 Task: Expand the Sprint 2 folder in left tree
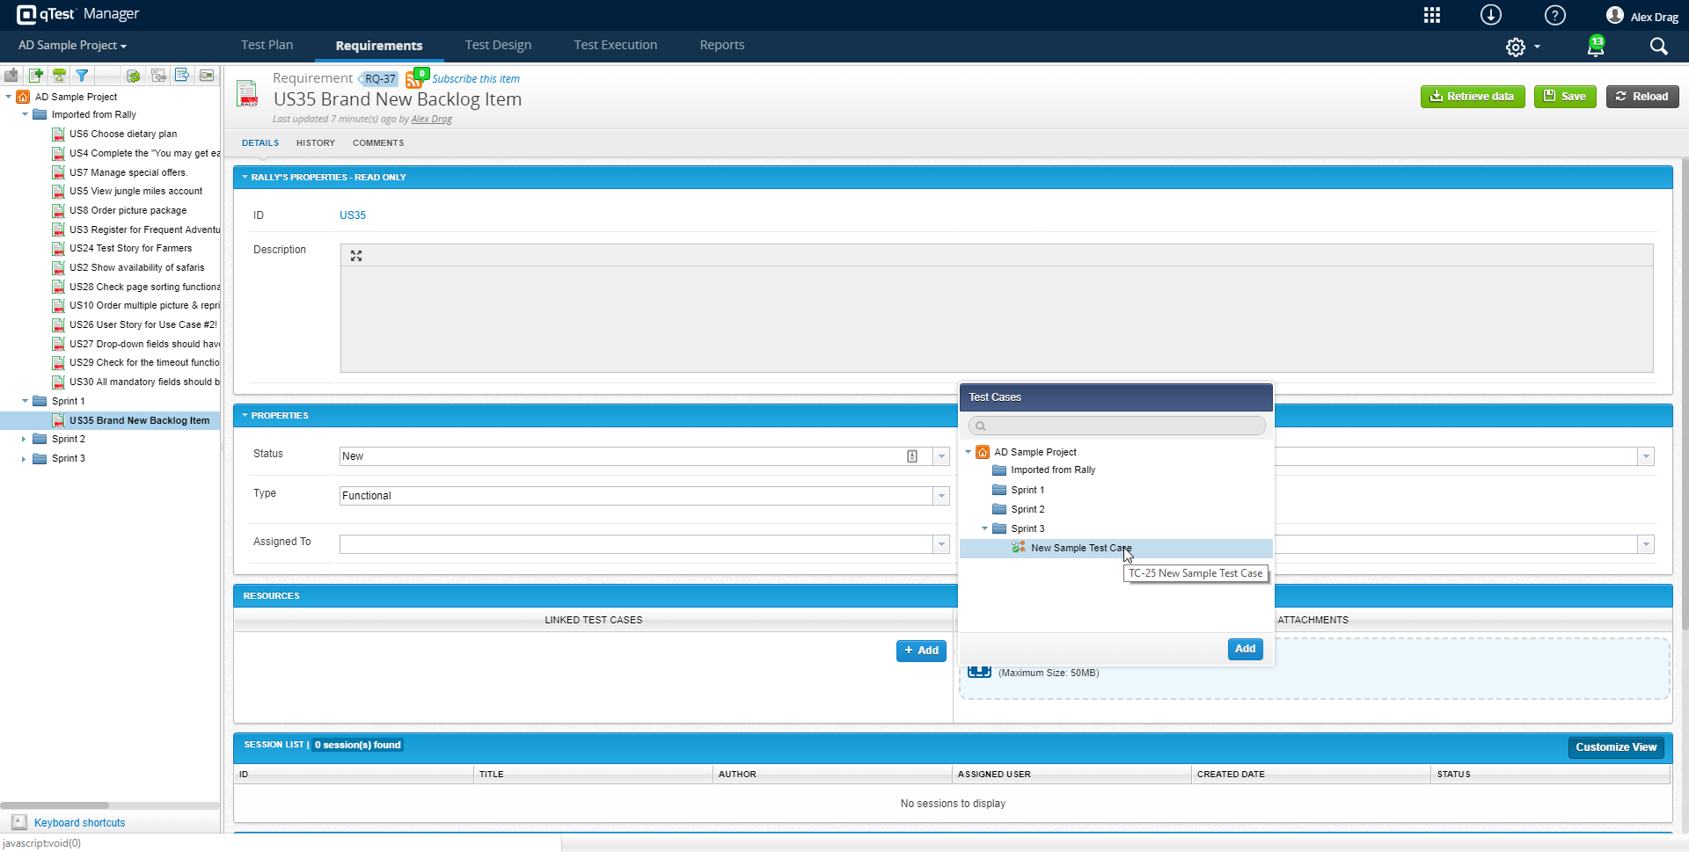tap(24, 439)
